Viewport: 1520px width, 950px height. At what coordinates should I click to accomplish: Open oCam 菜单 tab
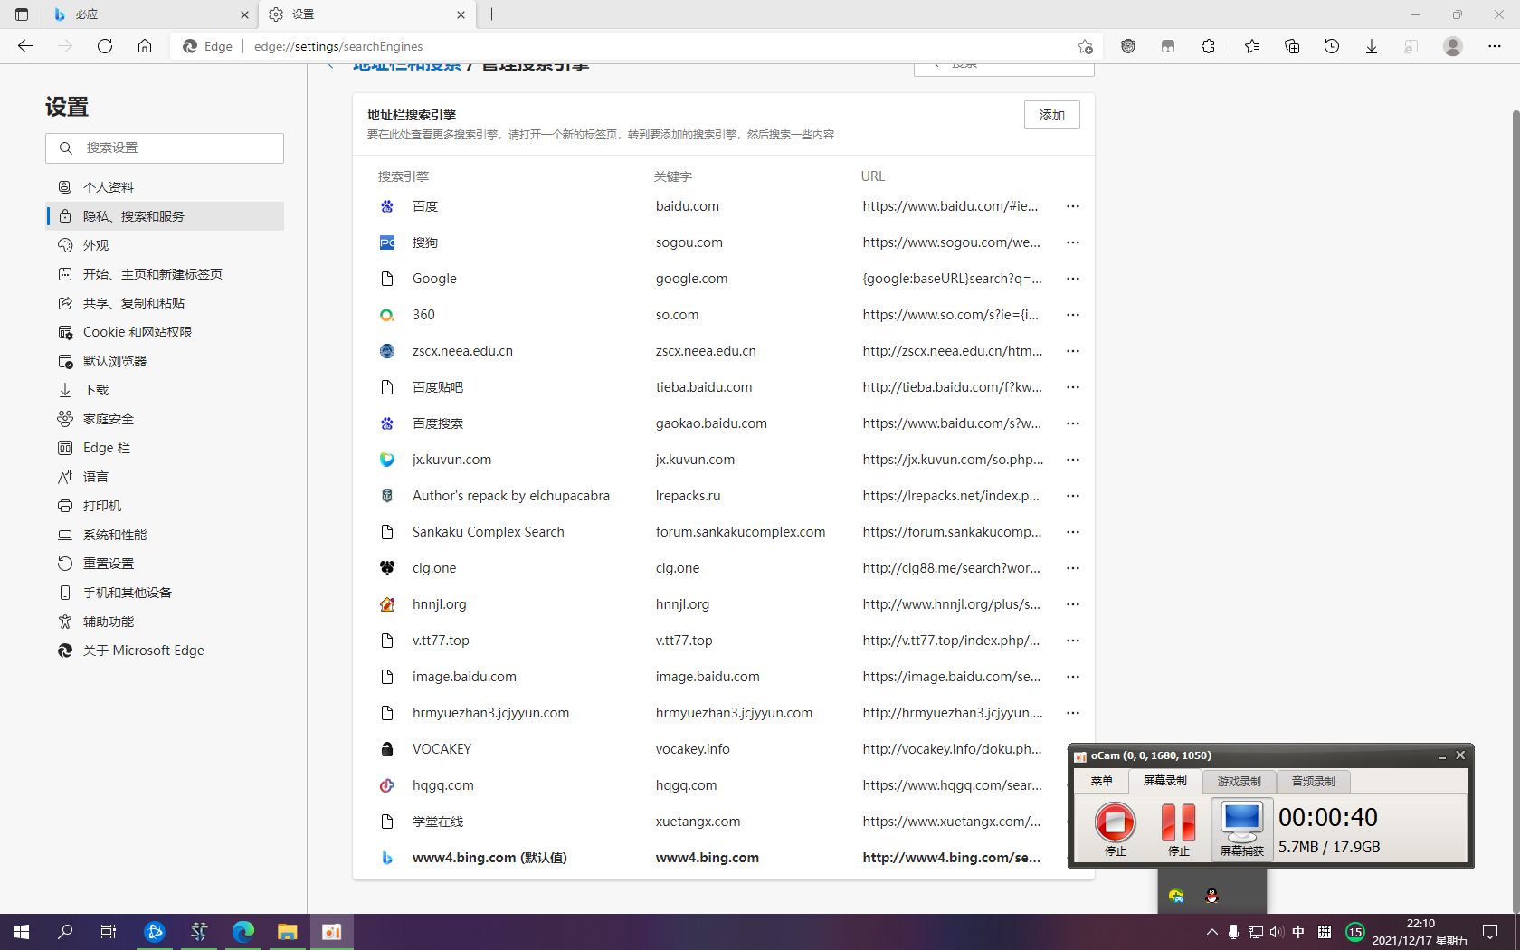pyautogui.click(x=1101, y=781)
